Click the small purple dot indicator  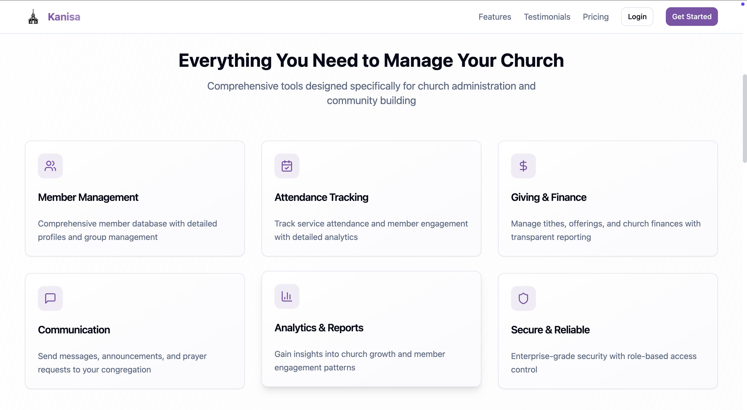(743, 4)
